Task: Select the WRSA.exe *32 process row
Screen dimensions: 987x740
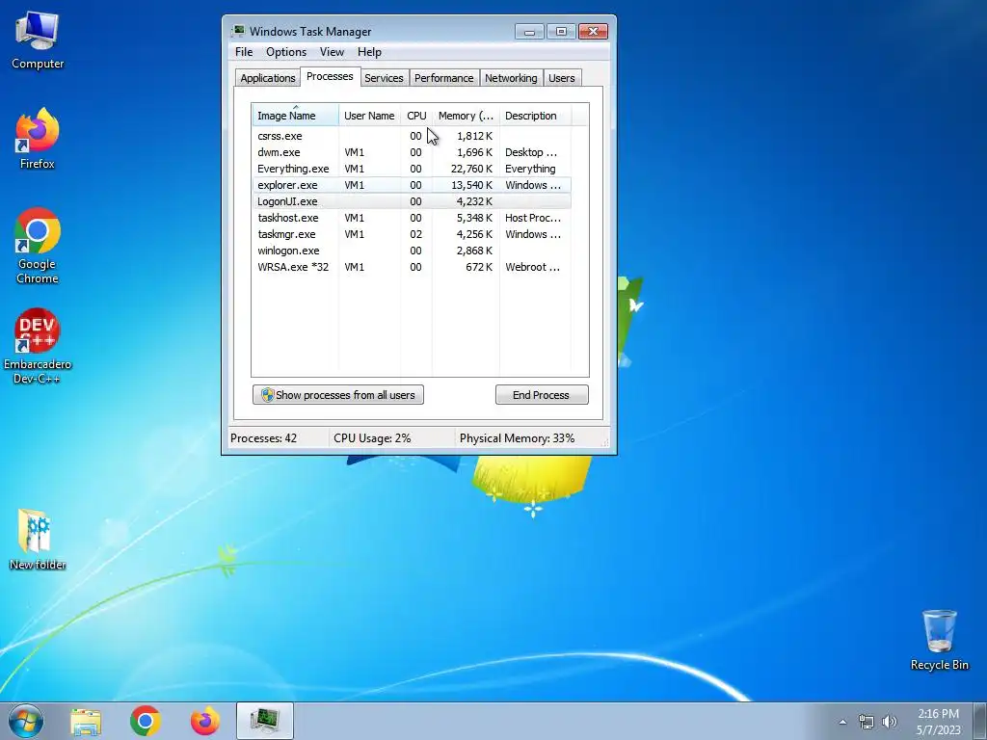Action: click(412, 267)
